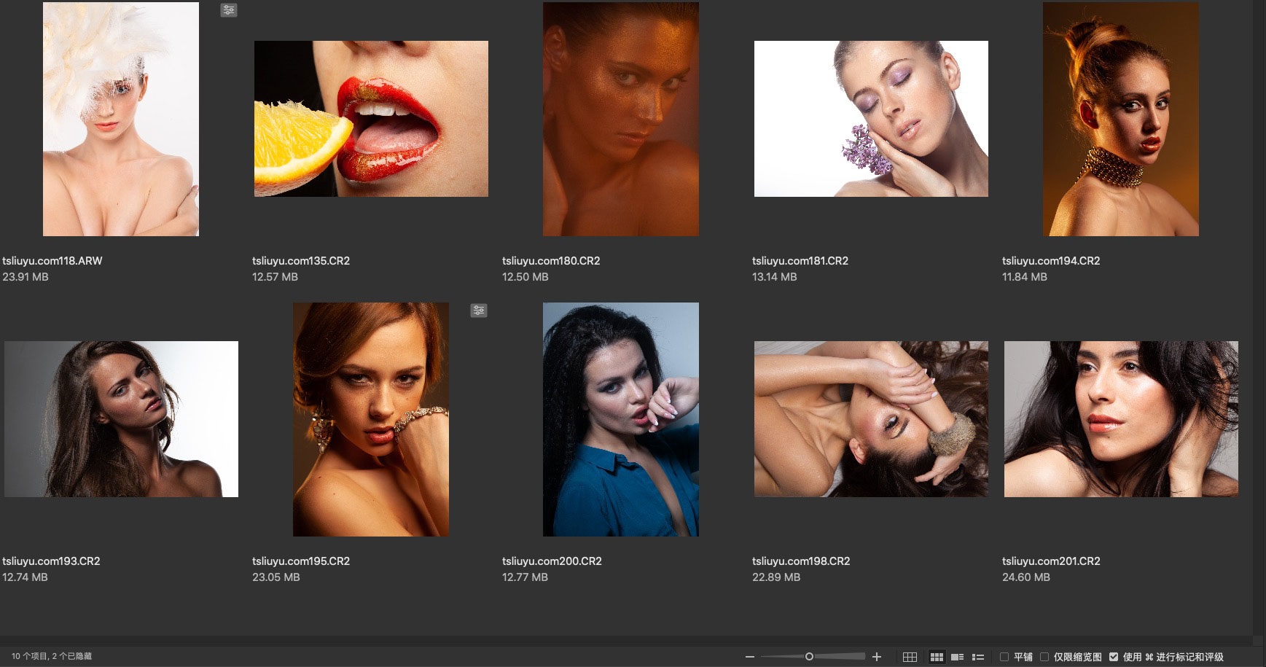Select the blue shirt portrait tsliuyu.com200.CR2

[x=620, y=419]
